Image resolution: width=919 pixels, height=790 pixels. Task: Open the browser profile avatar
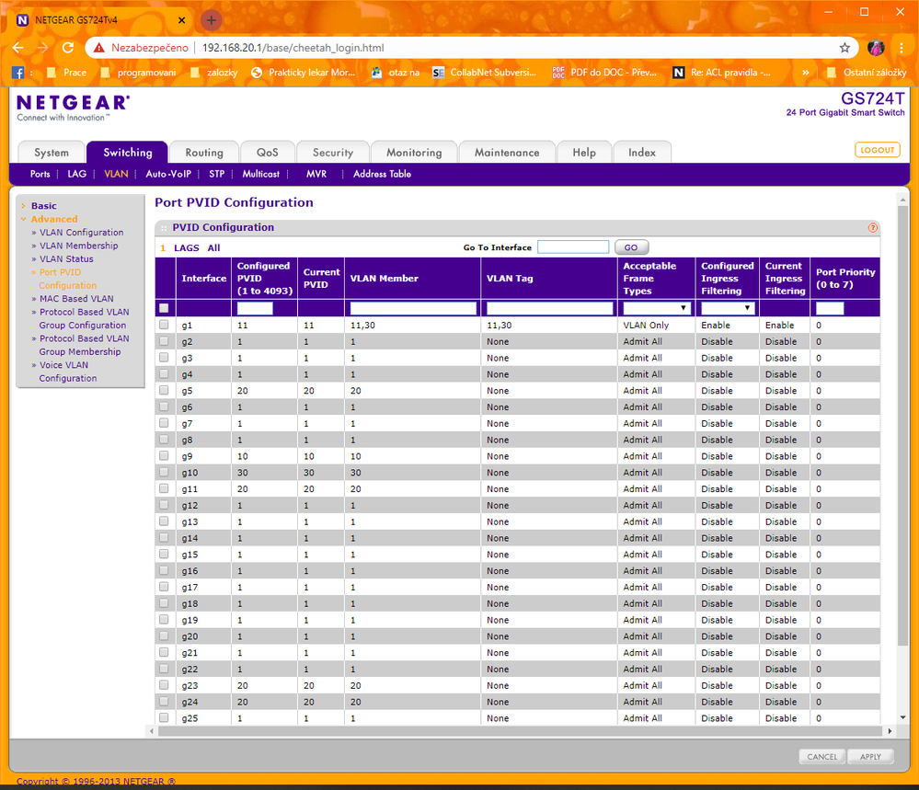pos(876,48)
